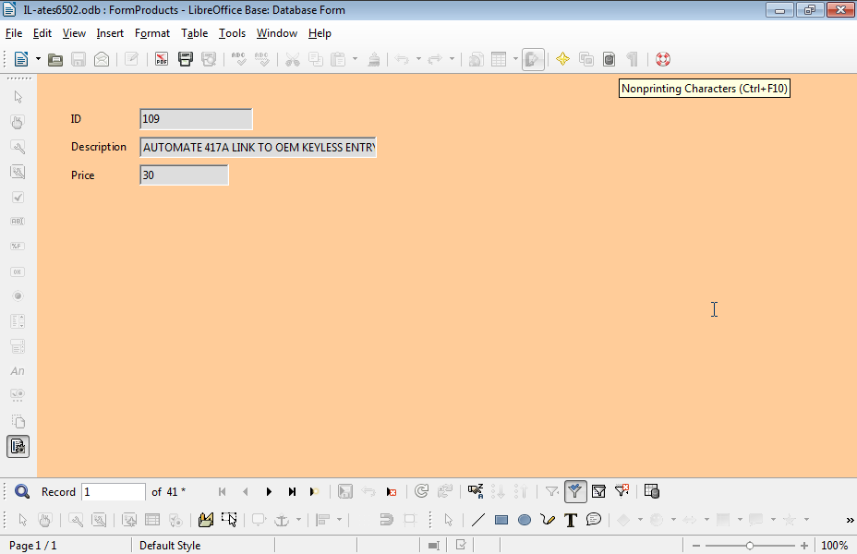The height and width of the screenshot is (554, 857).
Task: Click the Select arrow in left sidebar
Action: pos(18,97)
